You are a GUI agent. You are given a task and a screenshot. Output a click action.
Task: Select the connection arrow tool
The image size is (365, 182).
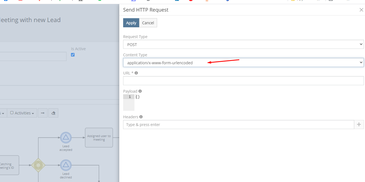click(x=43, y=113)
